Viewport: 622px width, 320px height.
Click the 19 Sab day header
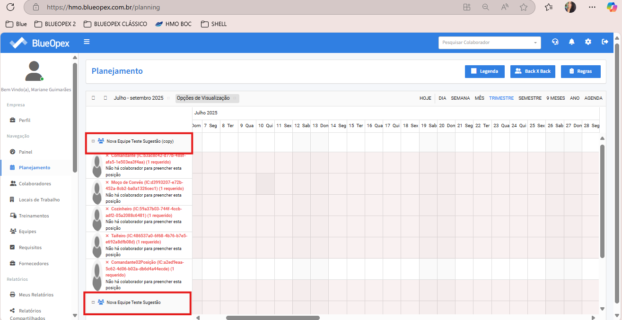pyautogui.click(x=428, y=126)
